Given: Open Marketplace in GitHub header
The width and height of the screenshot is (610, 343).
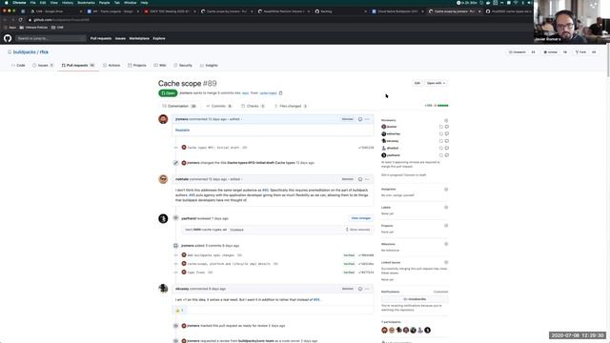Looking at the screenshot, I should (x=139, y=38).
